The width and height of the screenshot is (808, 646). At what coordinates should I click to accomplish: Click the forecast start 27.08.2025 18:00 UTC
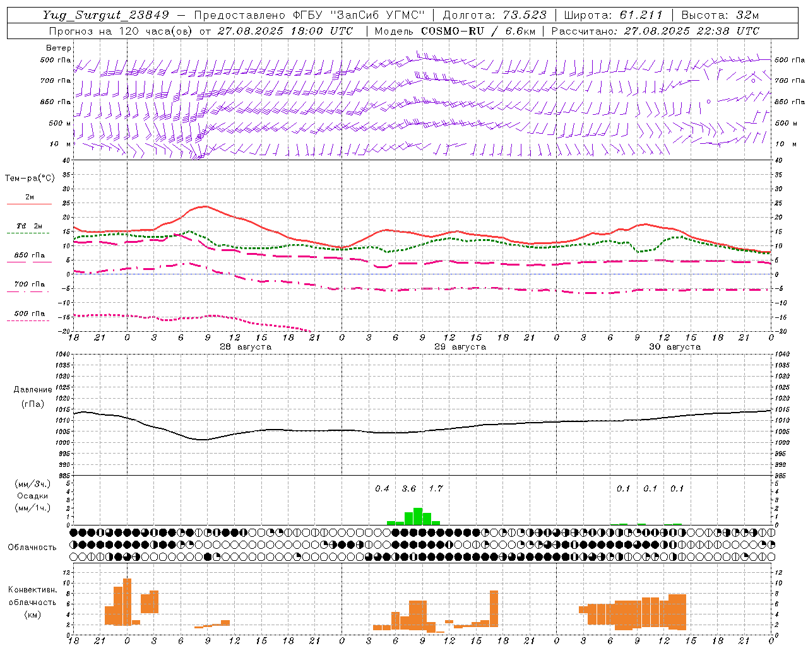click(285, 31)
